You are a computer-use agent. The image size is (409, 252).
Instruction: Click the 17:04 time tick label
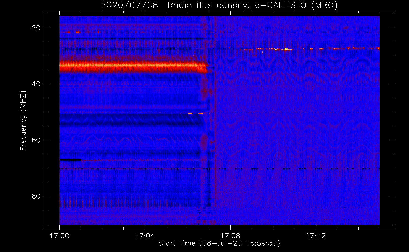tap(145, 236)
